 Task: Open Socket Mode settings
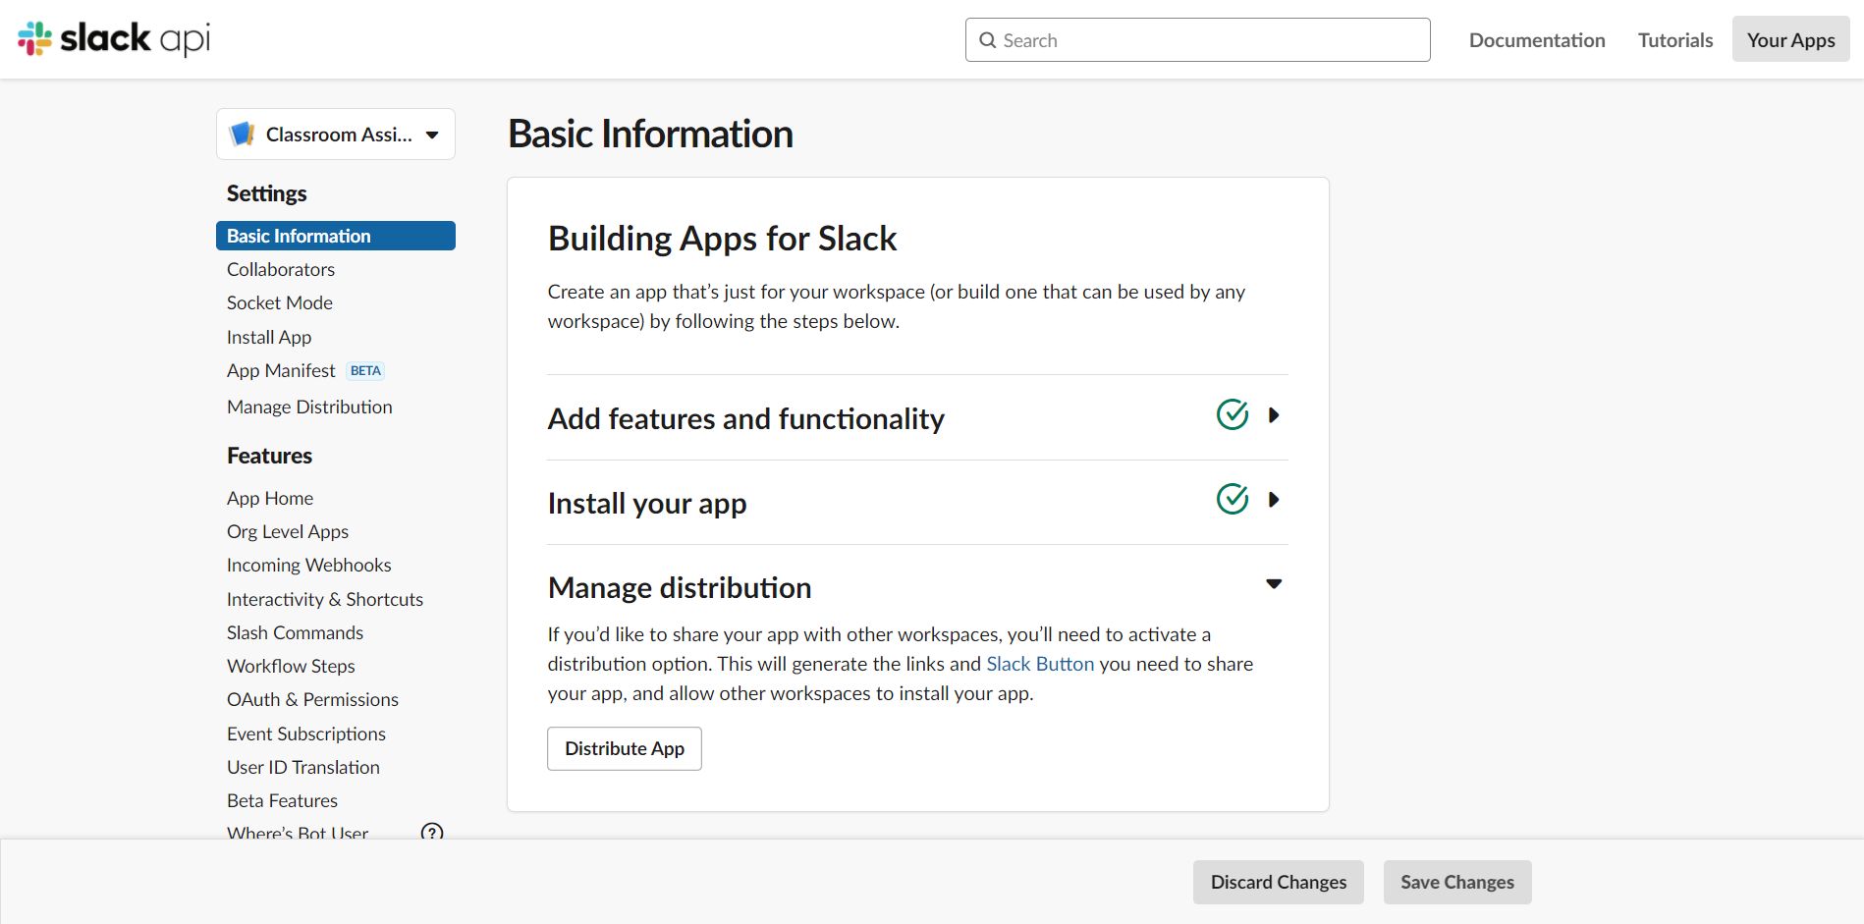click(280, 302)
